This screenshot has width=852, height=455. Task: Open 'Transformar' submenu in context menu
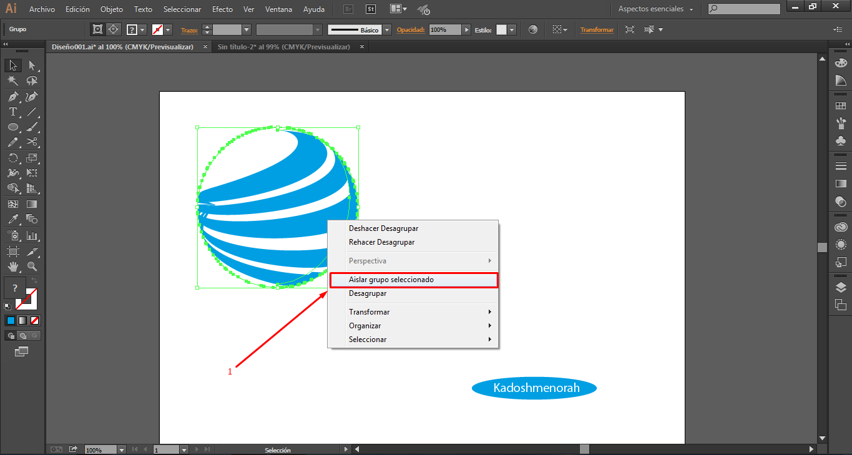(413, 312)
